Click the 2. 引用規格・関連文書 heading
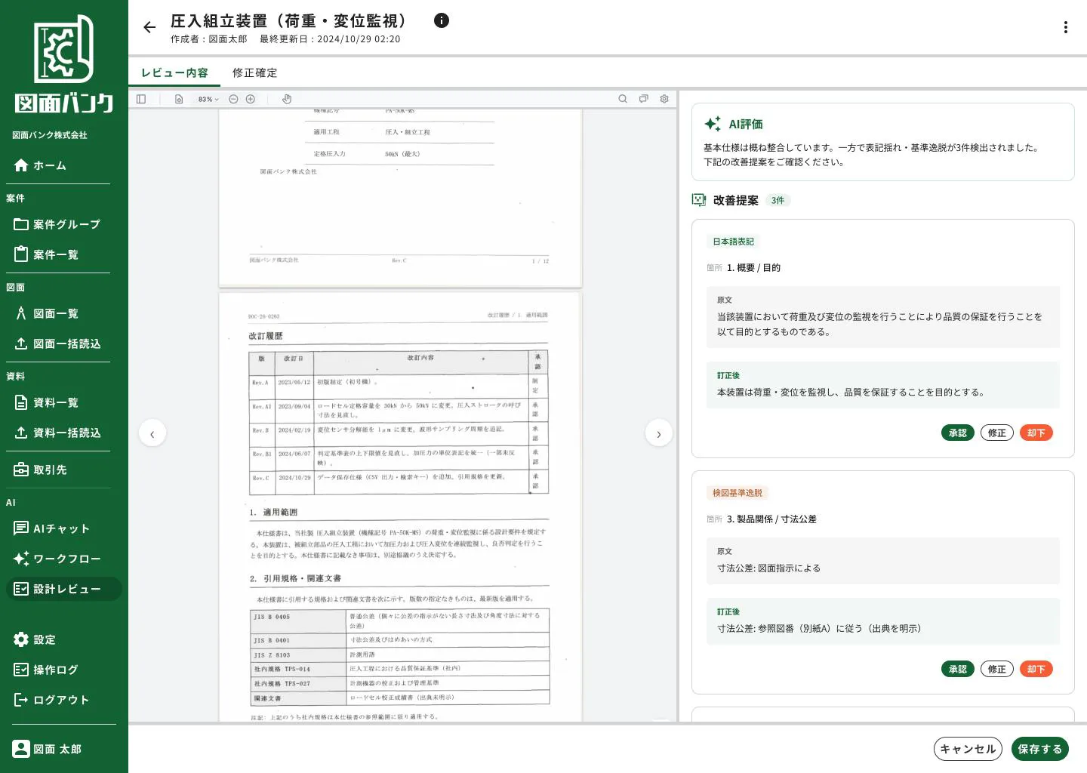1087x773 pixels. (295, 578)
